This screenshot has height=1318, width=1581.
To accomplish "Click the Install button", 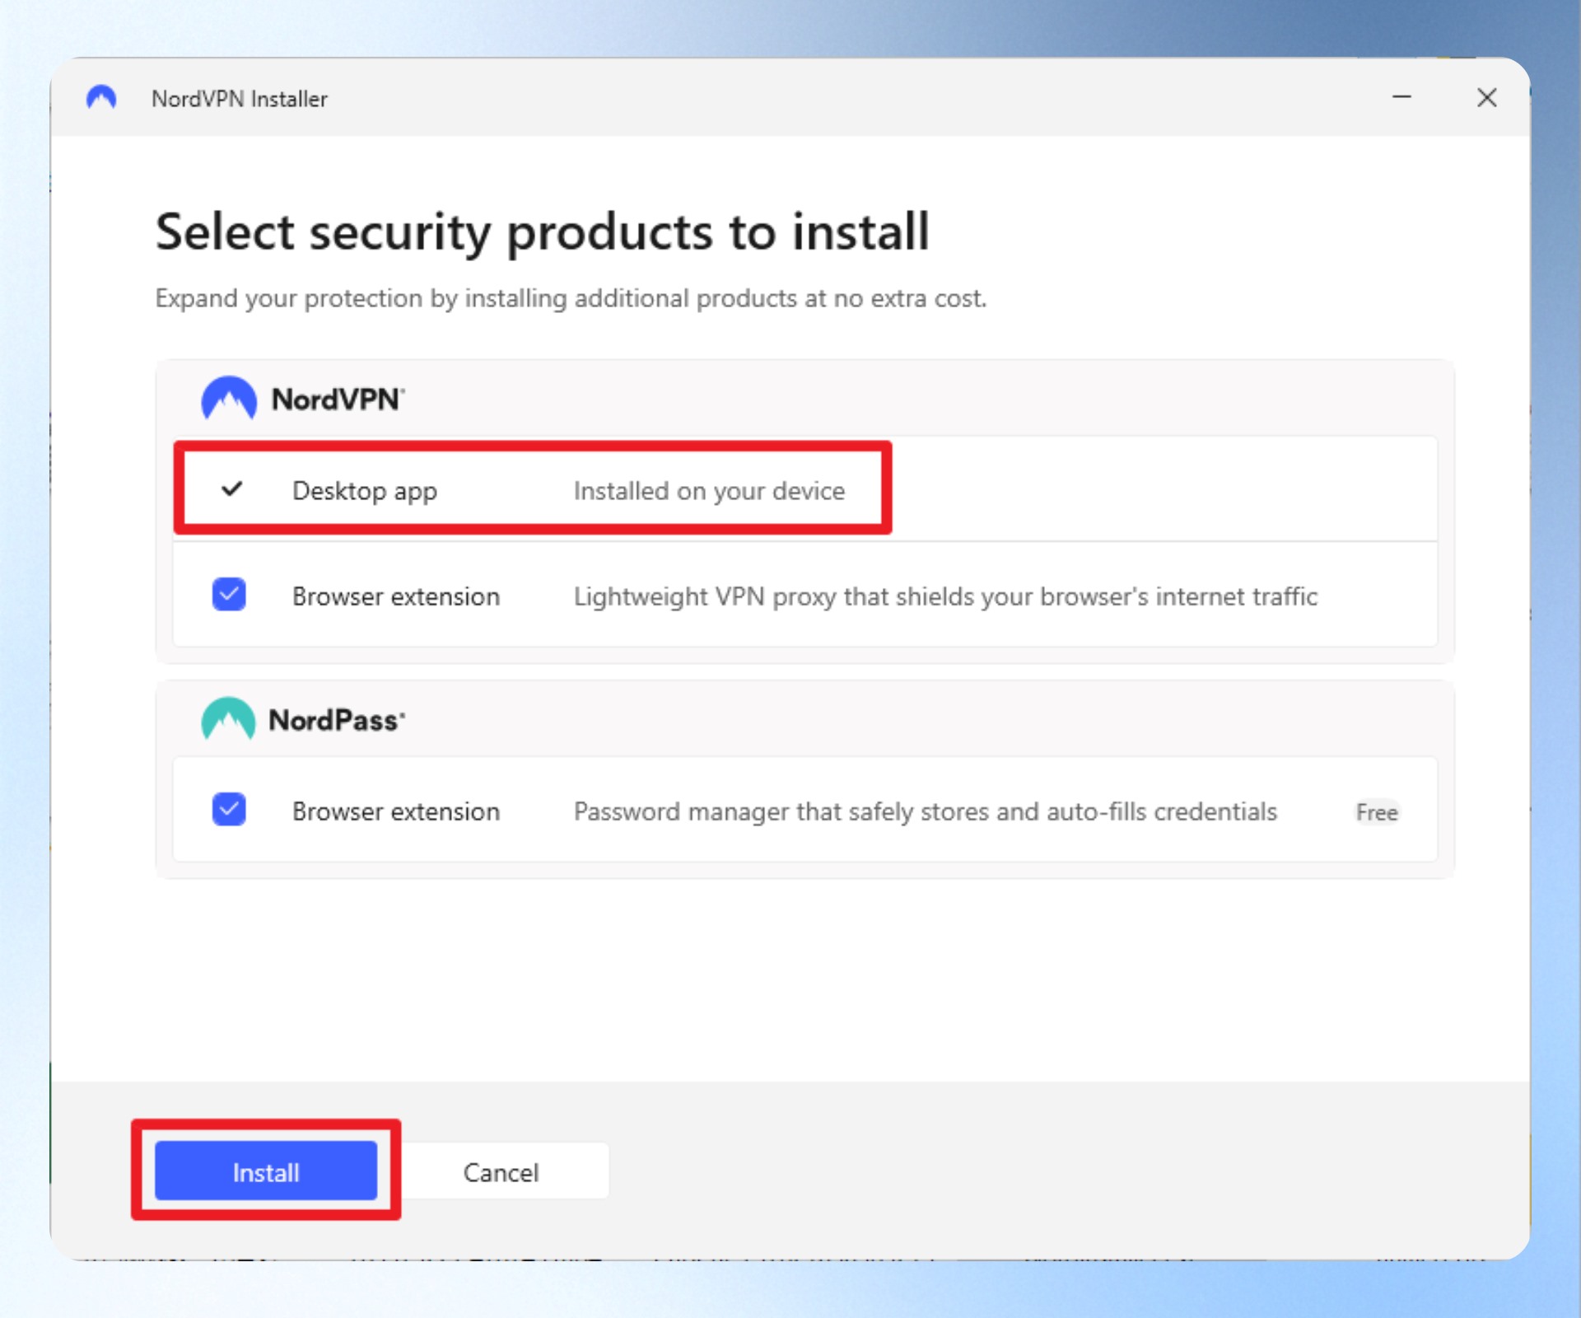I will 266,1171.
